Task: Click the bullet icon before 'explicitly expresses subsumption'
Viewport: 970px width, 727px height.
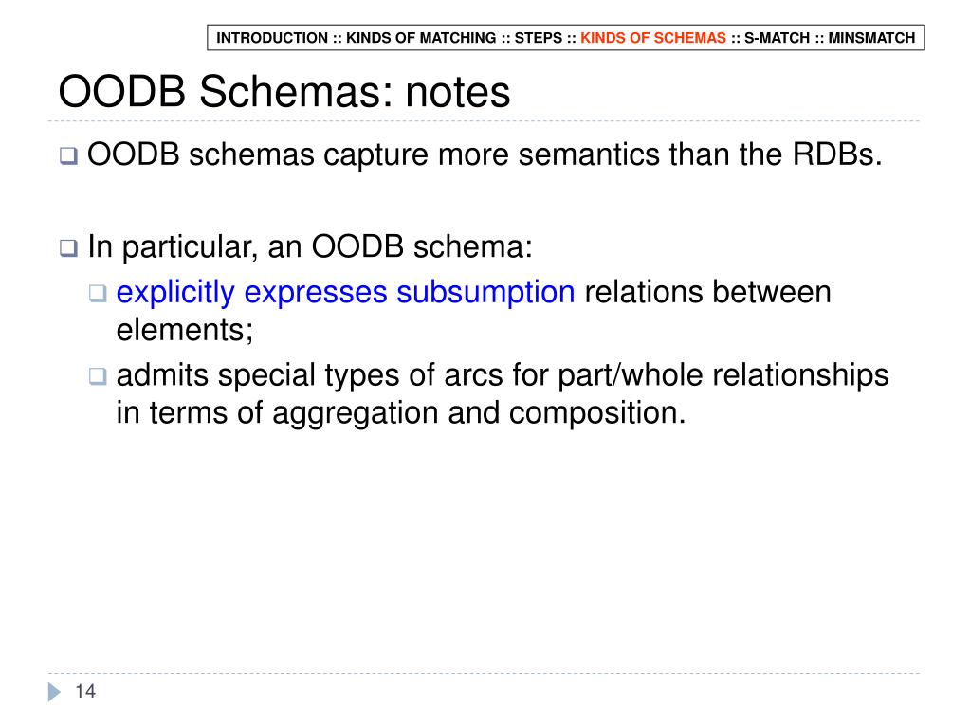Action: pyautogui.click(x=98, y=292)
